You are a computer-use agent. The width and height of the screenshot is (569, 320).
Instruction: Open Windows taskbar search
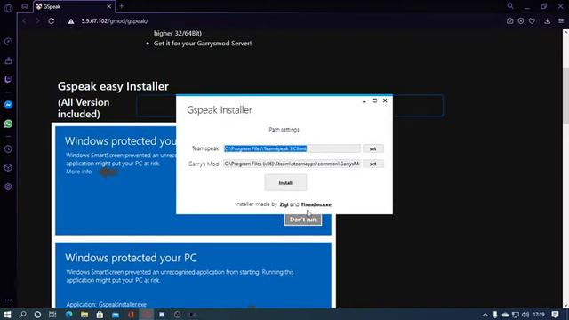click(22, 314)
